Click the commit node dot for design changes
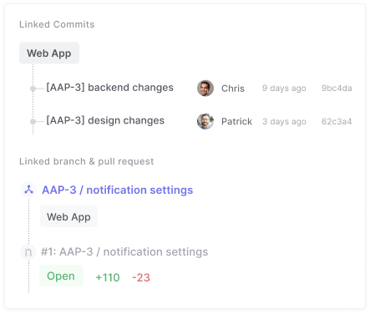 (33, 121)
